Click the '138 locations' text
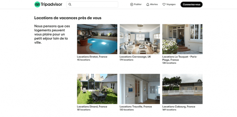This screenshot has height=117, width=237. coord(169,63)
